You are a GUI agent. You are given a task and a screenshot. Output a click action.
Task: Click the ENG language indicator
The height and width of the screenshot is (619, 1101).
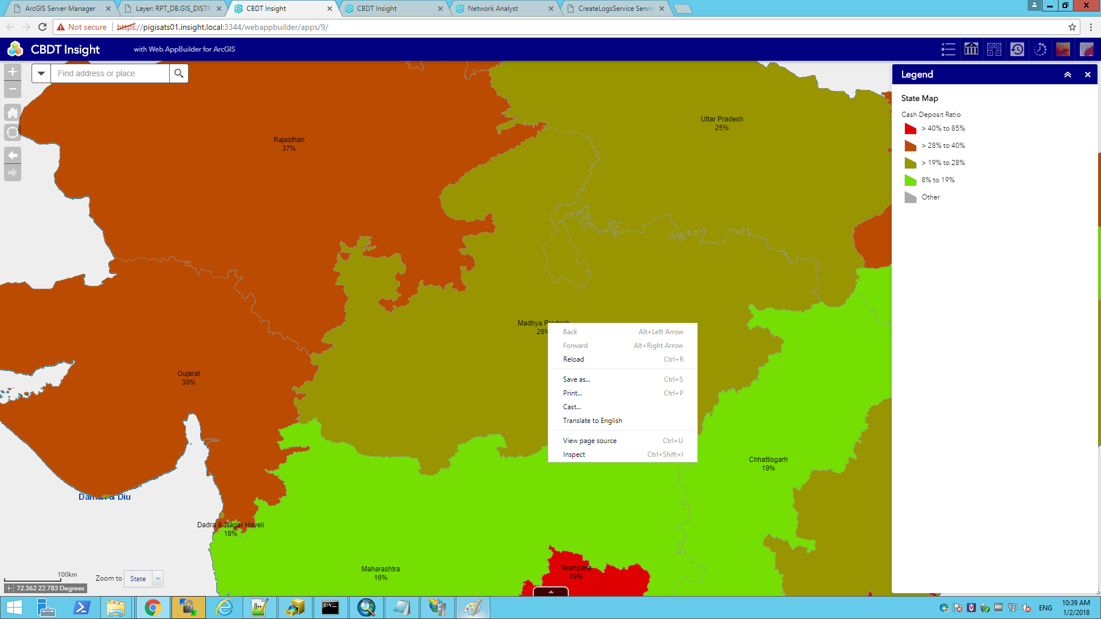(1045, 608)
